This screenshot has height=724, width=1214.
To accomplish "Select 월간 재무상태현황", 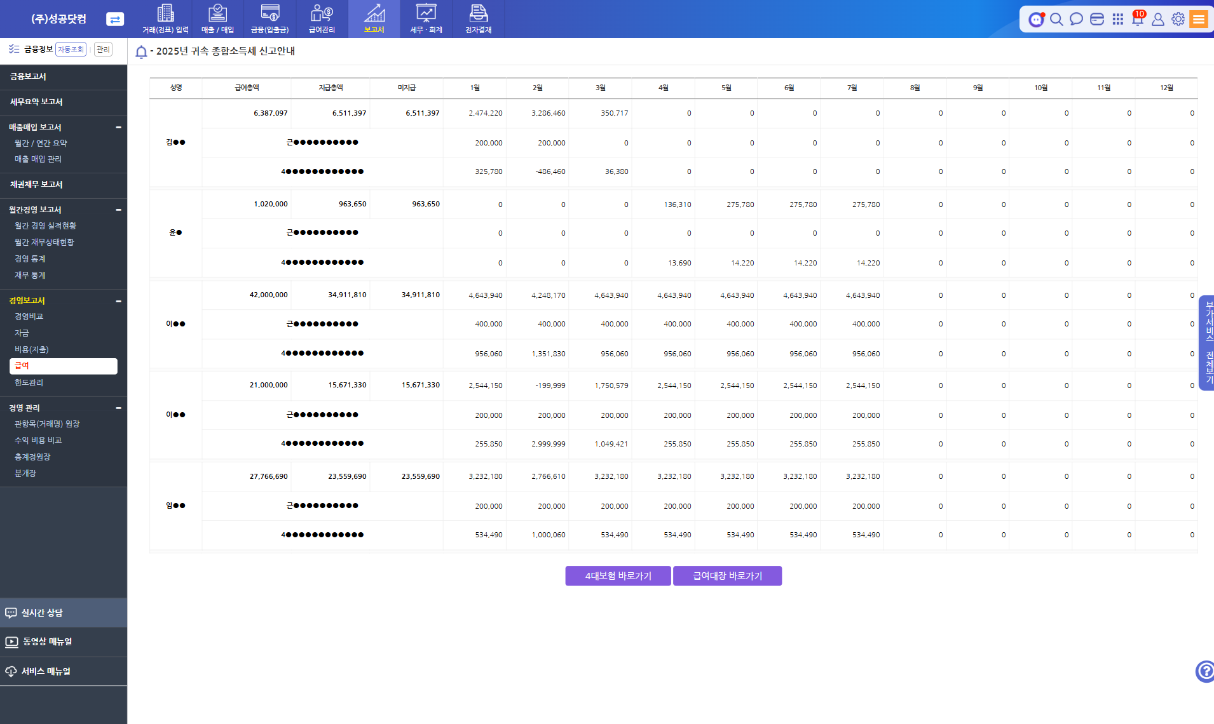I will pos(44,243).
